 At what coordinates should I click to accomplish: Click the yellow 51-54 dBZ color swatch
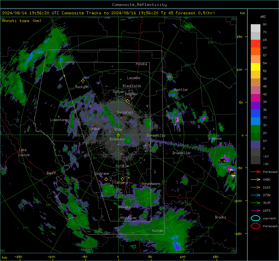pos(255,67)
